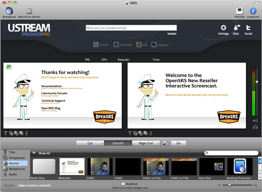This screenshot has height=192, width=262.
Task: Select the CAM2 w/Title shot thumbnail
Action: [184, 167]
